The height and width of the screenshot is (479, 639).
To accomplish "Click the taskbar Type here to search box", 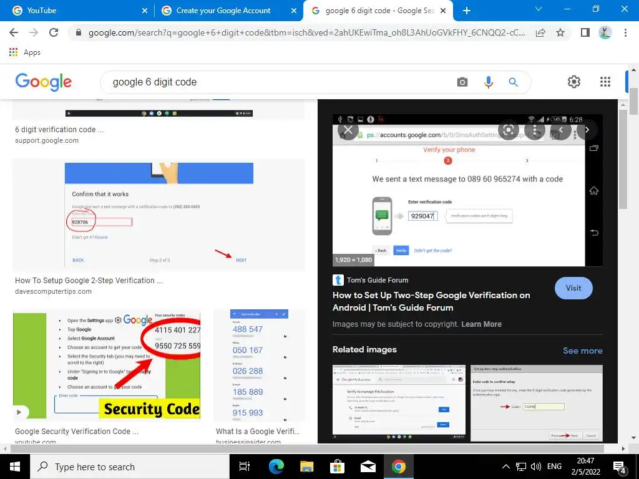I will [130, 467].
